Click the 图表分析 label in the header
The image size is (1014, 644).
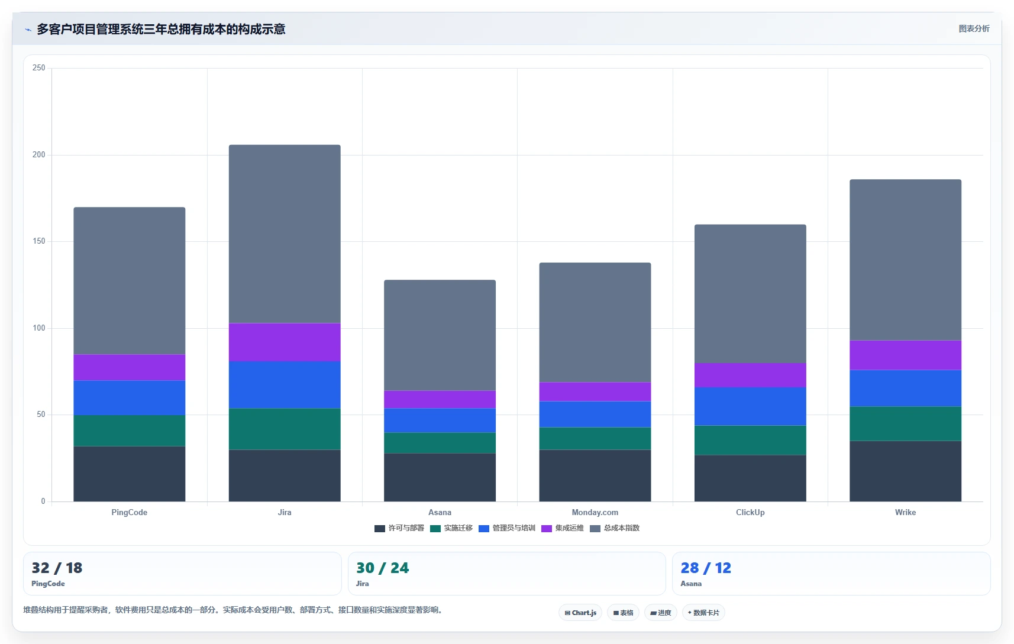click(x=974, y=28)
